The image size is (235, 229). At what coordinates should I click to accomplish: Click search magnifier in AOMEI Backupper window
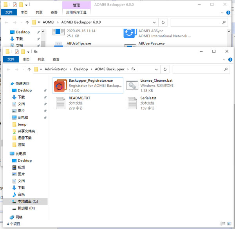pos(224,22)
